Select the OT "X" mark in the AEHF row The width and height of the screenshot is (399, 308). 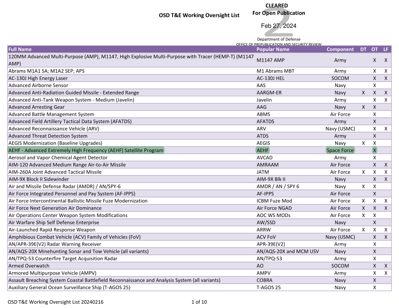pyautogui.click(x=374, y=150)
